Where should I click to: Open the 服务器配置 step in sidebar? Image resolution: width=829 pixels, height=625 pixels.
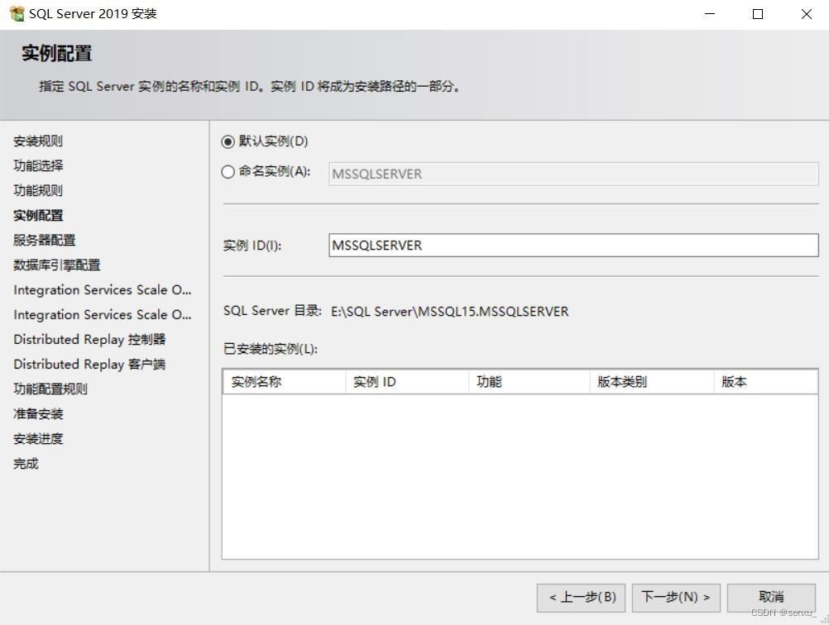click(x=45, y=241)
